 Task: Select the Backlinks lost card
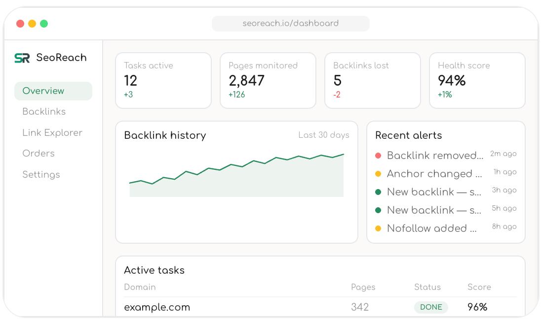373,80
